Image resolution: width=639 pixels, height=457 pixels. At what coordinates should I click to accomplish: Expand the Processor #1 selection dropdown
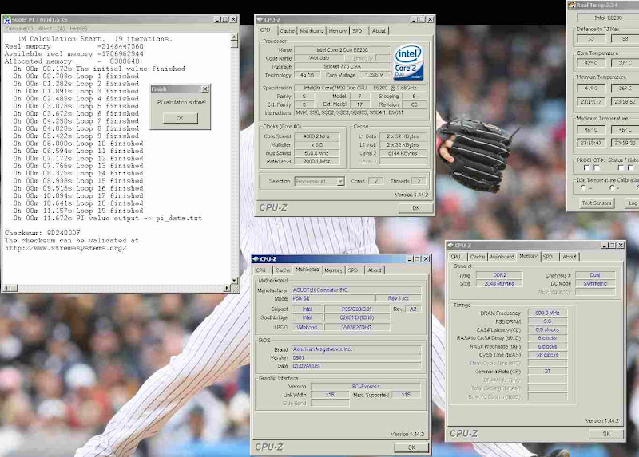340,182
